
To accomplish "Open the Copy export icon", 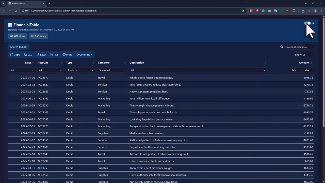I will coord(15,54).
